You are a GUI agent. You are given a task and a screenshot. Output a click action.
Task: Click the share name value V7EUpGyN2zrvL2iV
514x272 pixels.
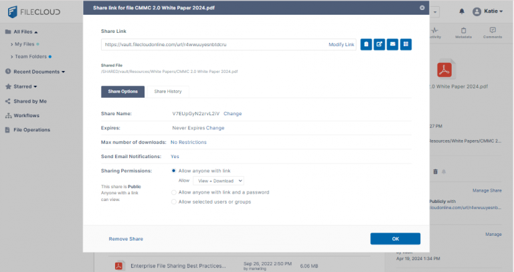195,113
